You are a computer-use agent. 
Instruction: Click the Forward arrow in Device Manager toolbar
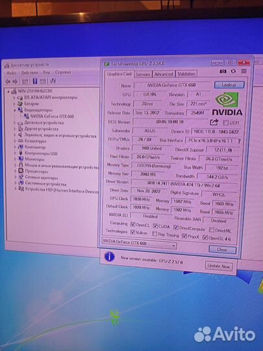click(15, 81)
